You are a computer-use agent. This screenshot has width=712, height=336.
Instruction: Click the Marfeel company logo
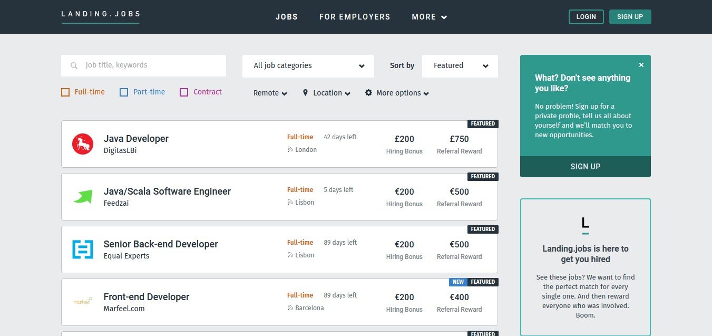click(83, 301)
